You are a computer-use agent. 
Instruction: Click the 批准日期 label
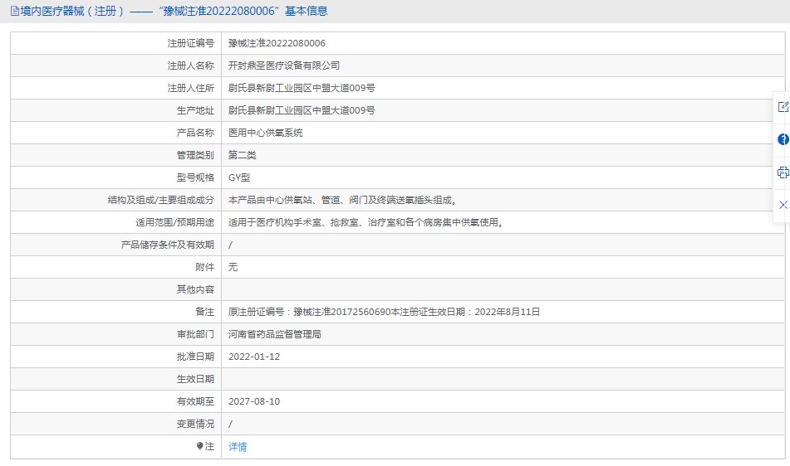(x=195, y=357)
